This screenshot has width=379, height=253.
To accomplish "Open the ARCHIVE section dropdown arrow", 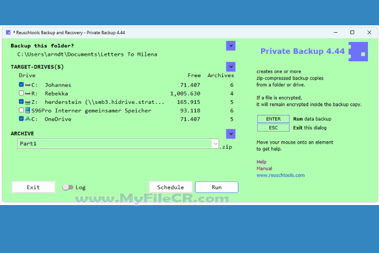I will 231,134.
